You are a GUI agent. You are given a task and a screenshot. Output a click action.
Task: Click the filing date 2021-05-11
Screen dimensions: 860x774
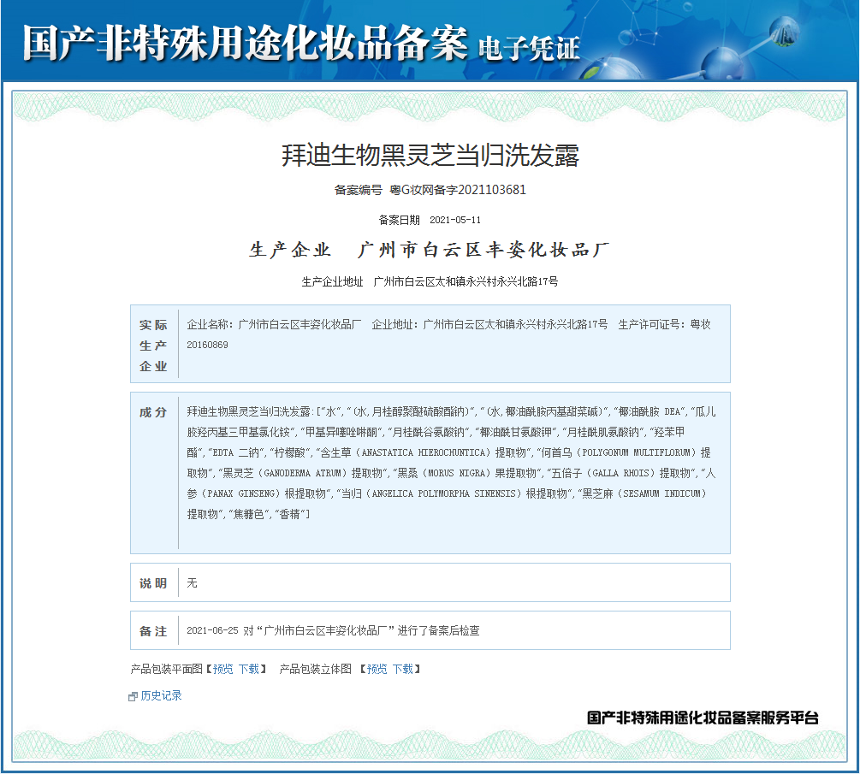click(454, 220)
